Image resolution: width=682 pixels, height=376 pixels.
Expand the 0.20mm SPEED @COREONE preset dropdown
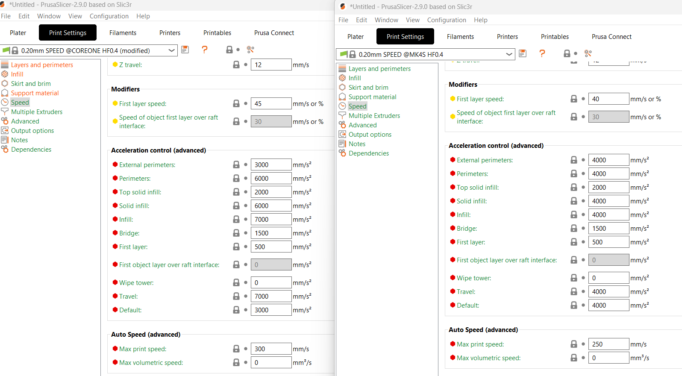(171, 50)
